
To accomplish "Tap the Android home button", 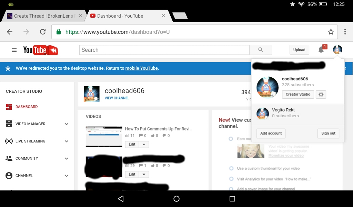I will click(x=176, y=199).
